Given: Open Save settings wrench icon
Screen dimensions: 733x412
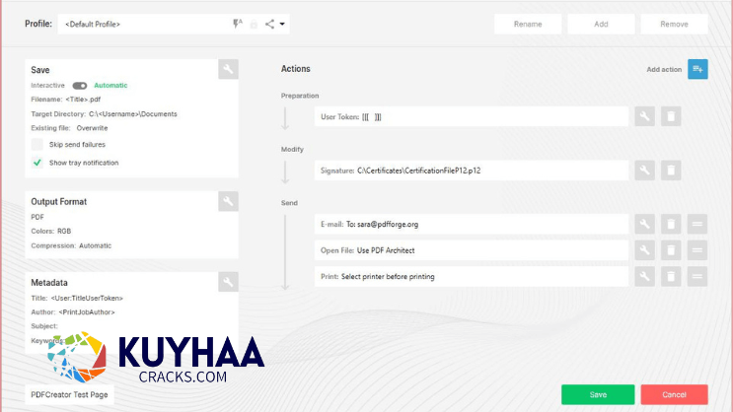Looking at the screenshot, I should (228, 69).
